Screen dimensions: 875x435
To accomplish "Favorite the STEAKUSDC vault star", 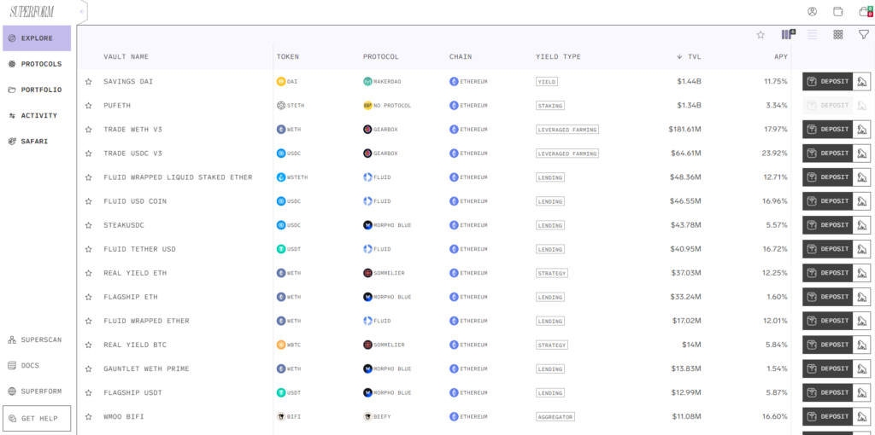I will [x=88, y=225].
